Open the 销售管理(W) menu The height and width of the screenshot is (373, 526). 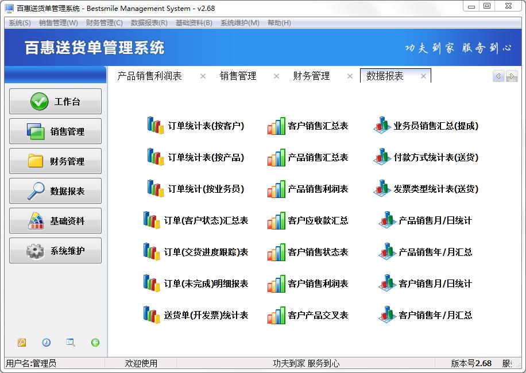[59, 23]
